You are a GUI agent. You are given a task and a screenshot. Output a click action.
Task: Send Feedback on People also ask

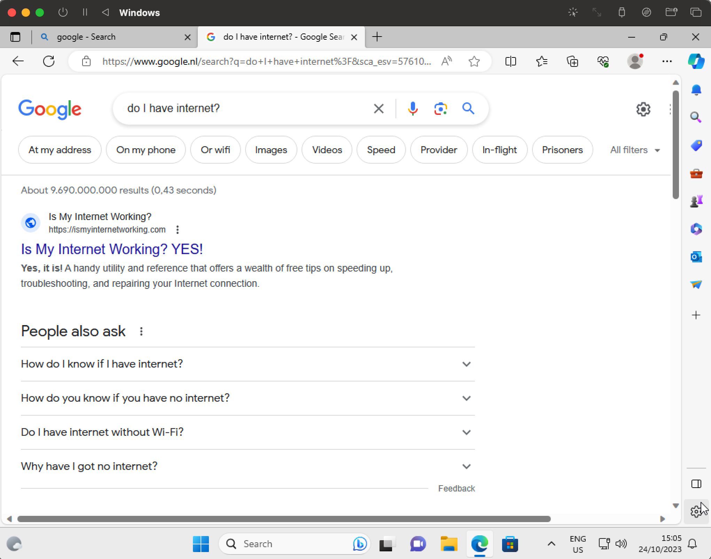[456, 489]
